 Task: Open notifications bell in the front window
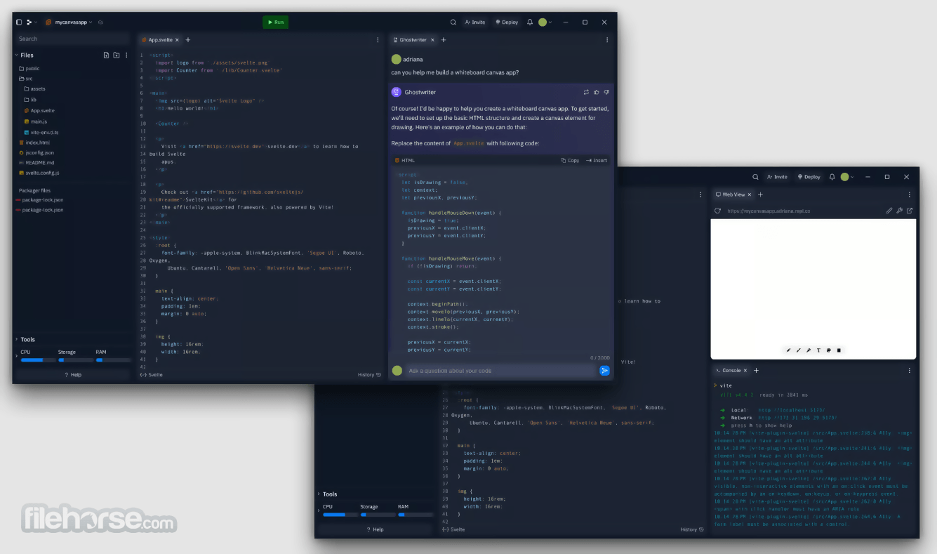click(530, 22)
